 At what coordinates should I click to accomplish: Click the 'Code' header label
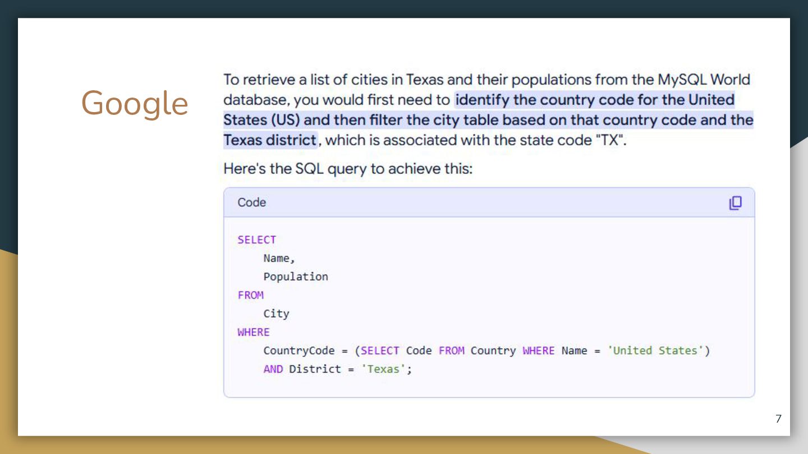251,202
